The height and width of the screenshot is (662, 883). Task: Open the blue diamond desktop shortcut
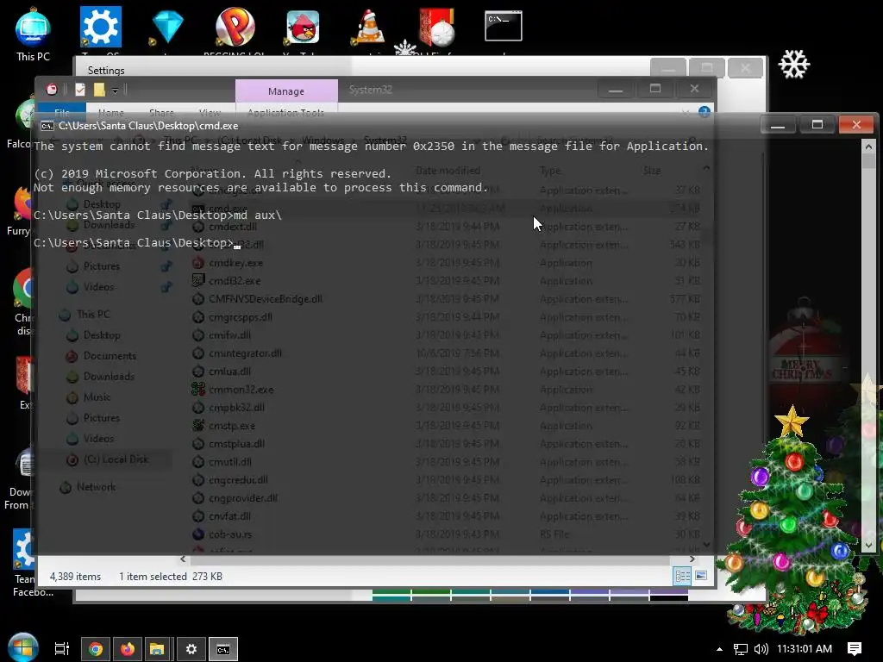point(167,28)
